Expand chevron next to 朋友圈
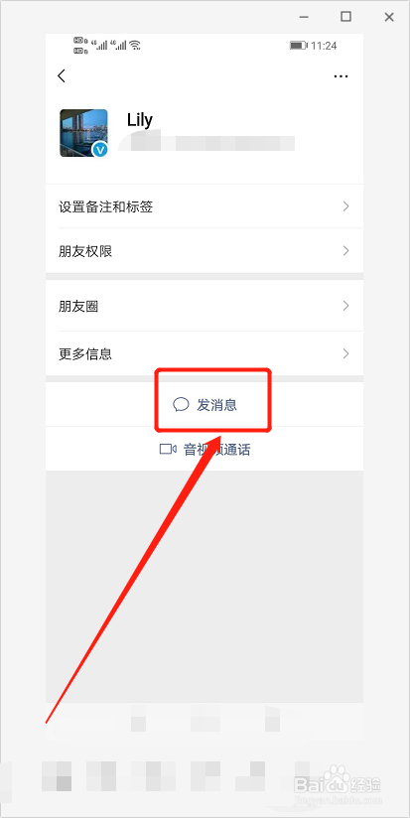Image resolution: width=410 pixels, height=818 pixels. point(345,306)
